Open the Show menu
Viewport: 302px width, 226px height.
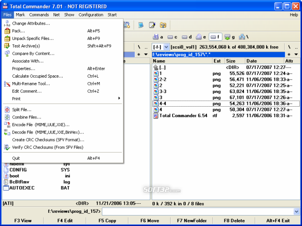pos(69,15)
